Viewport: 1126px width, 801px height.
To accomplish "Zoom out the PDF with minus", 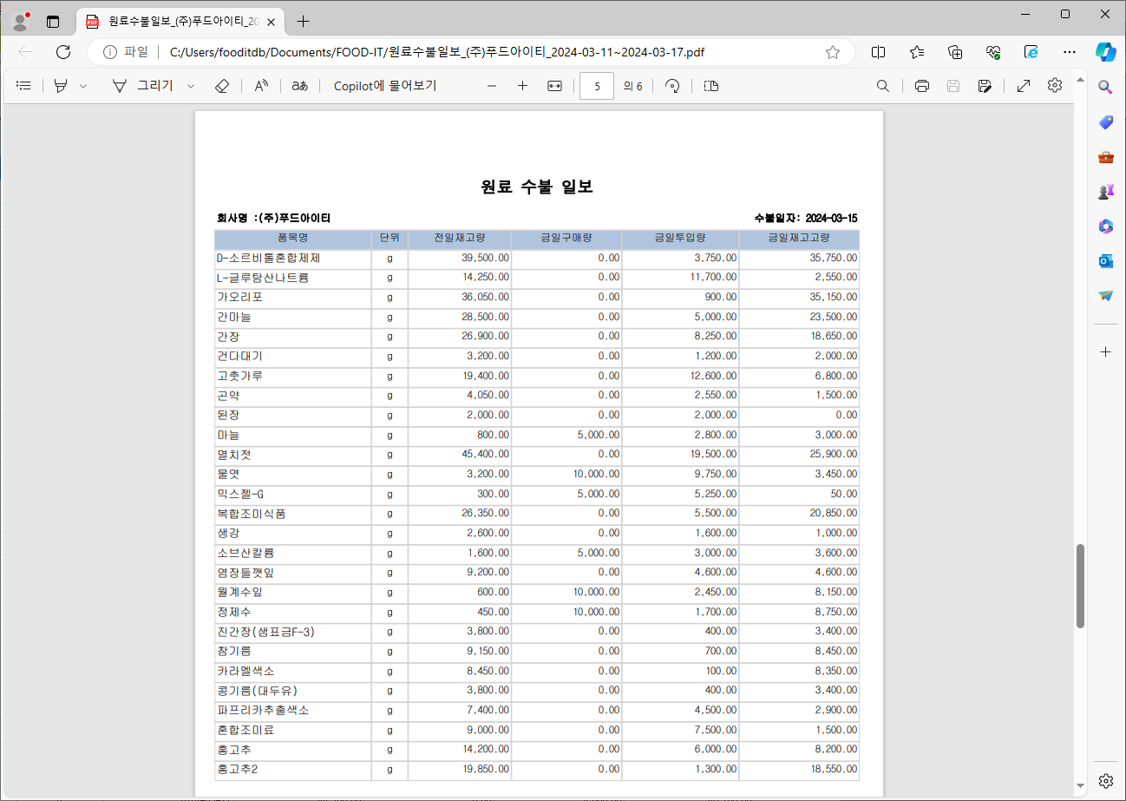I will point(492,86).
